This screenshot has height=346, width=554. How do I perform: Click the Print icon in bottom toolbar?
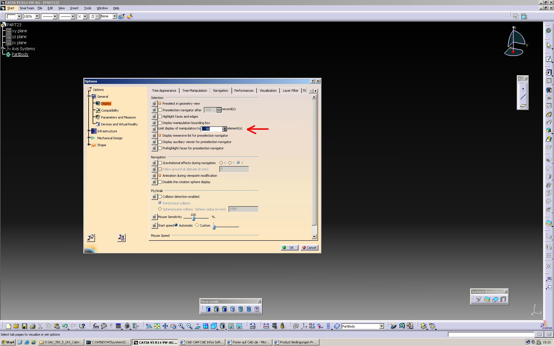pos(33,326)
